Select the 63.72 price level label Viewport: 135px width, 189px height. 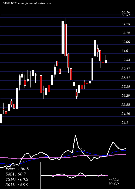(x=126, y=33)
